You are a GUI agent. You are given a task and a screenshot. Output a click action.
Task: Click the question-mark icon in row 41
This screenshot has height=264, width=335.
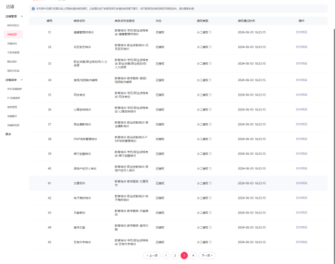(210, 183)
